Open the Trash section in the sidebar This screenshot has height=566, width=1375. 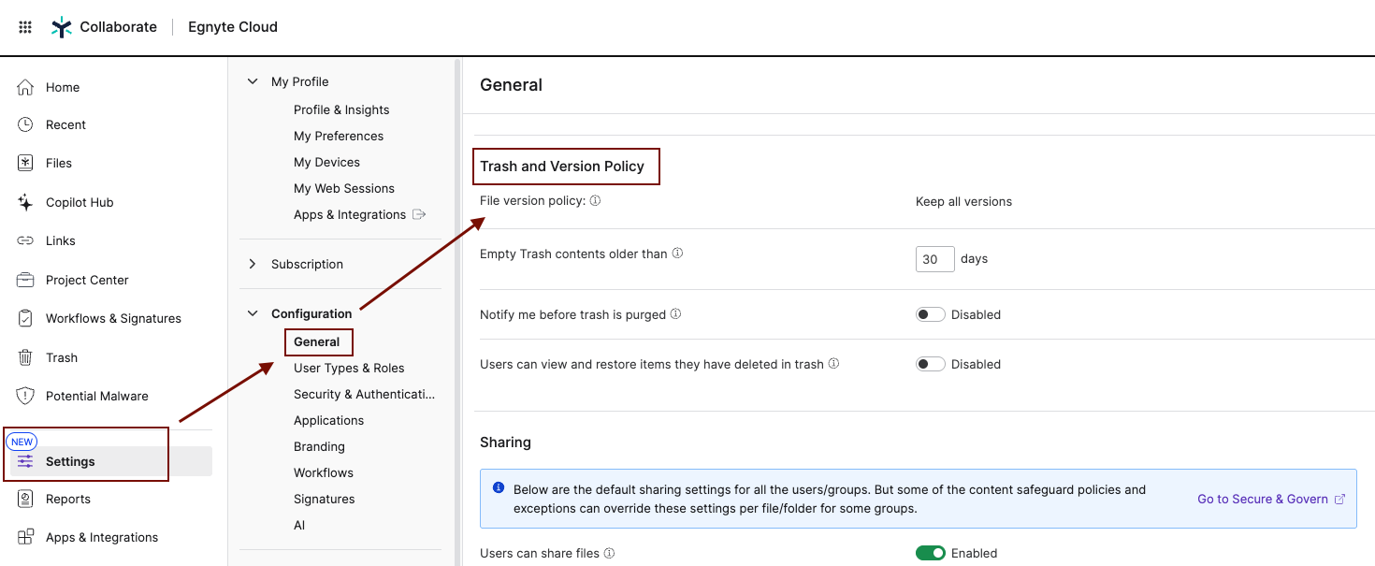click(62, 357)
